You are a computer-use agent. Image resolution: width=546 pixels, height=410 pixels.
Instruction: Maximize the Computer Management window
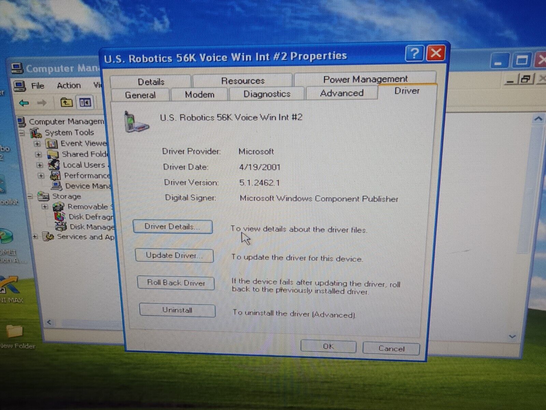click(521, 60)
